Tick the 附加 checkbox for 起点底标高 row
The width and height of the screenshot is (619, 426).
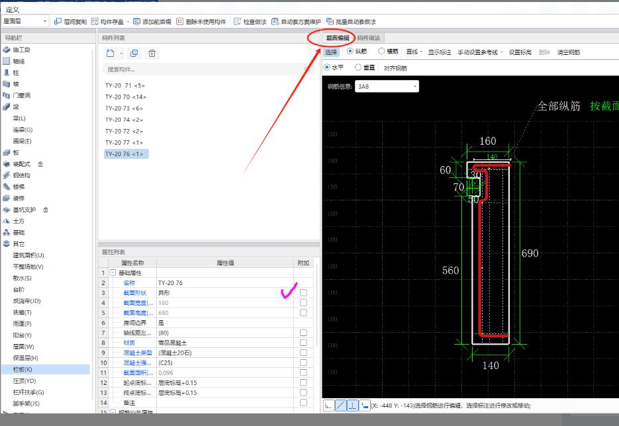click(303, 382)
